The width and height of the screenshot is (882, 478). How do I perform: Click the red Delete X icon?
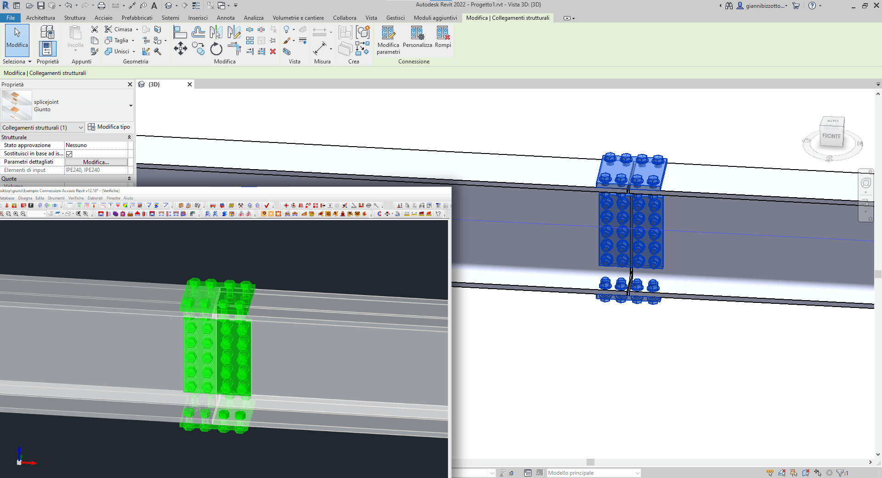point(273,51)
